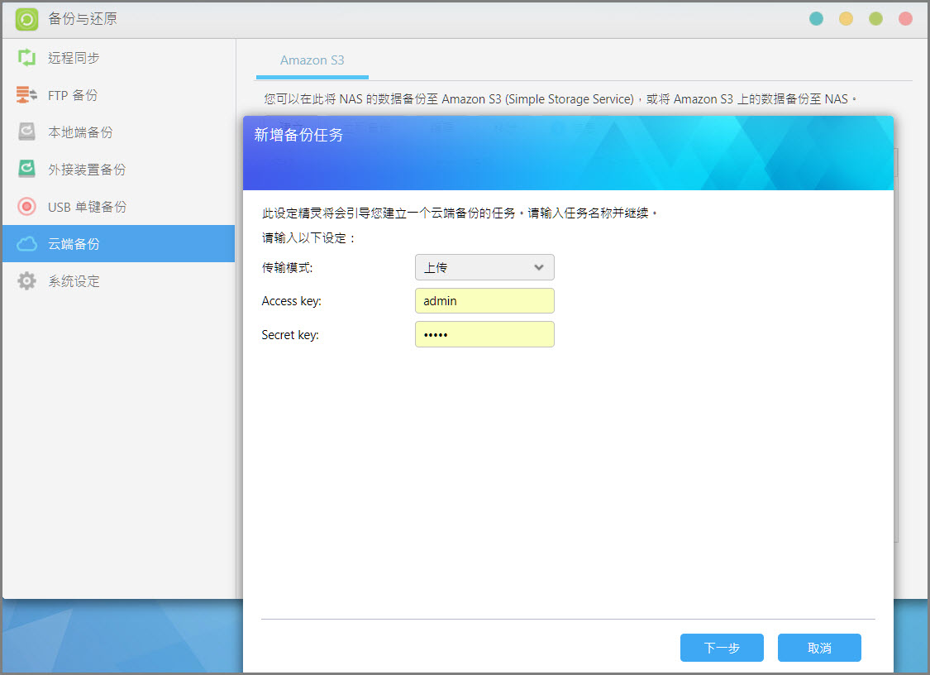Click the Amazon S3 description text
Screen dimensions: 930x675
tap(560, 99)
